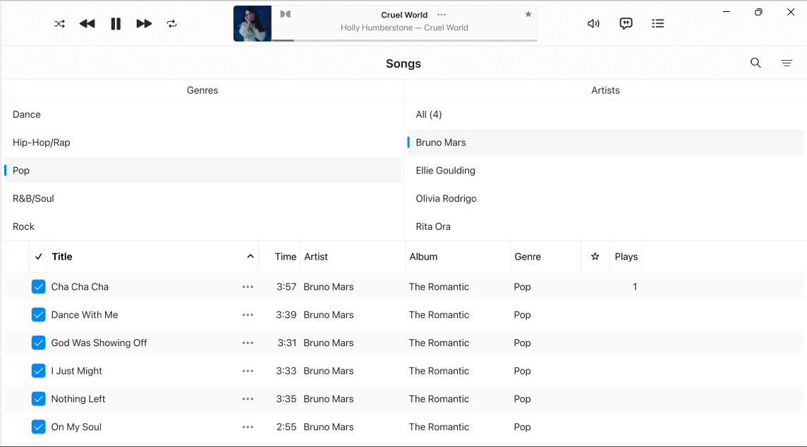Screen dimensions: 807x447
Task: Click the Dance With Me title
Action: click(85, 314)
